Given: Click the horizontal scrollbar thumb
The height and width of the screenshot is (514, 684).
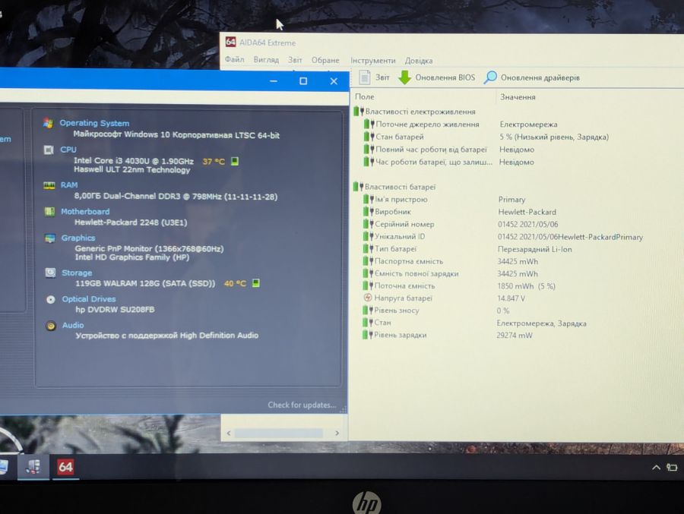Looking at the screenshot, I should click(x=279, y=433).
